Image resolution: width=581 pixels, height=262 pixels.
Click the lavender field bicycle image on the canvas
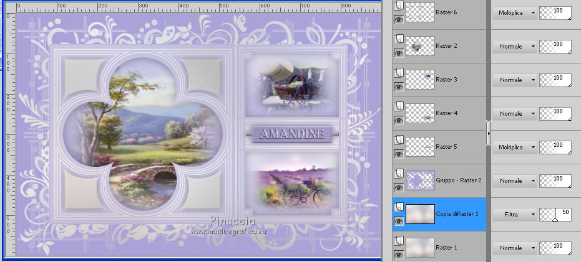292,184
